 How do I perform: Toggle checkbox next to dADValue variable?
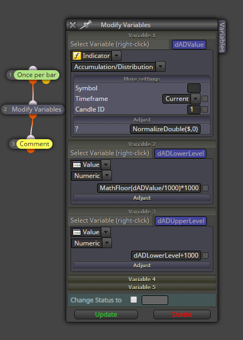[x=211, y=45]
